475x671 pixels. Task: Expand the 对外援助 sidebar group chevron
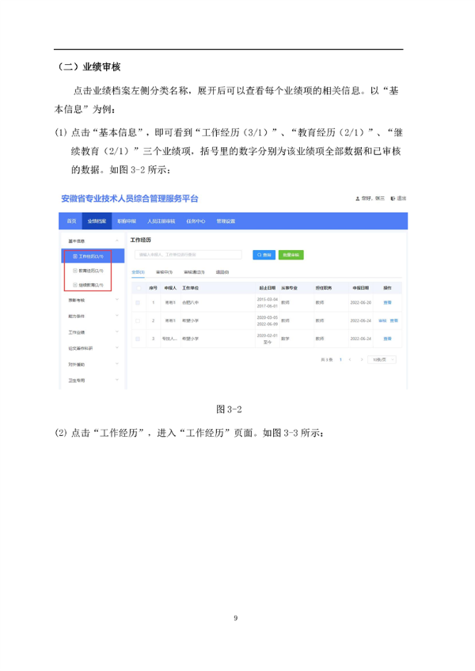[x=117, y=364]
